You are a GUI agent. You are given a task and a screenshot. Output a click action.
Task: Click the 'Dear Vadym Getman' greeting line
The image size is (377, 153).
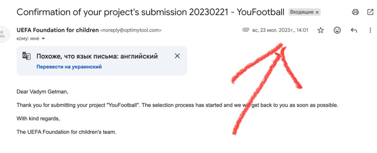pos(42,92)
